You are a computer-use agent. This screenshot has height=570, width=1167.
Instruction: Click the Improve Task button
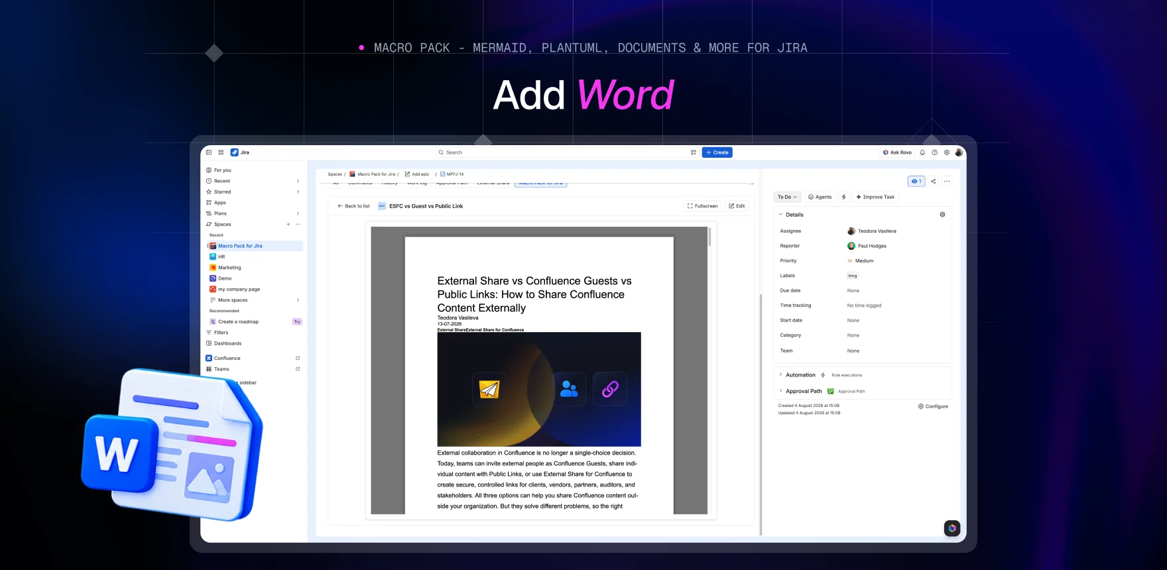coord(875,197)
